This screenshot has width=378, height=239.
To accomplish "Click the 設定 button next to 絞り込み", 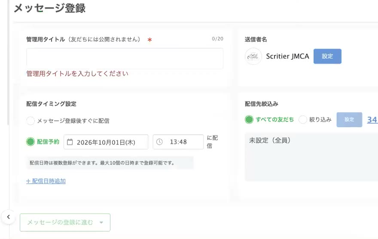I will (349, 119).
